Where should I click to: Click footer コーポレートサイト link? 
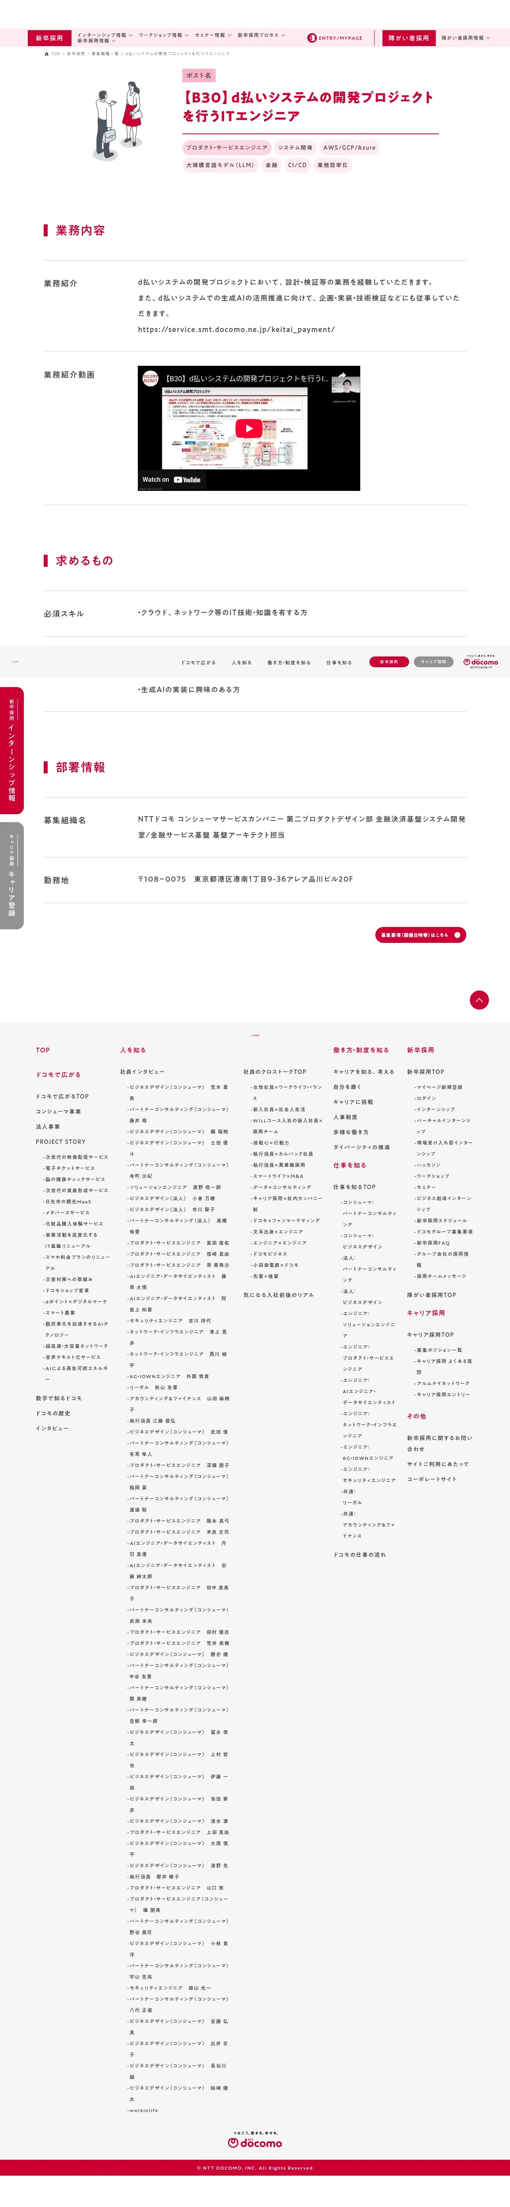tap(432, 1480)
